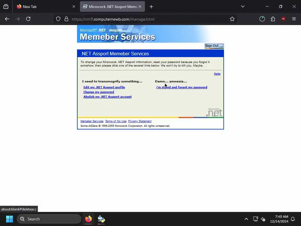Open a new tab with the plus button
The image size is (301, 226).
point(151,7)
